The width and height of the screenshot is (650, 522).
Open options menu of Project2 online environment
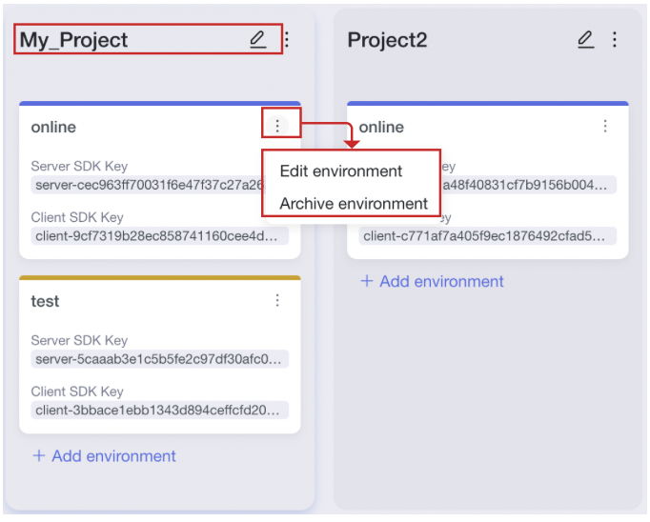click(x=605, y=126)
